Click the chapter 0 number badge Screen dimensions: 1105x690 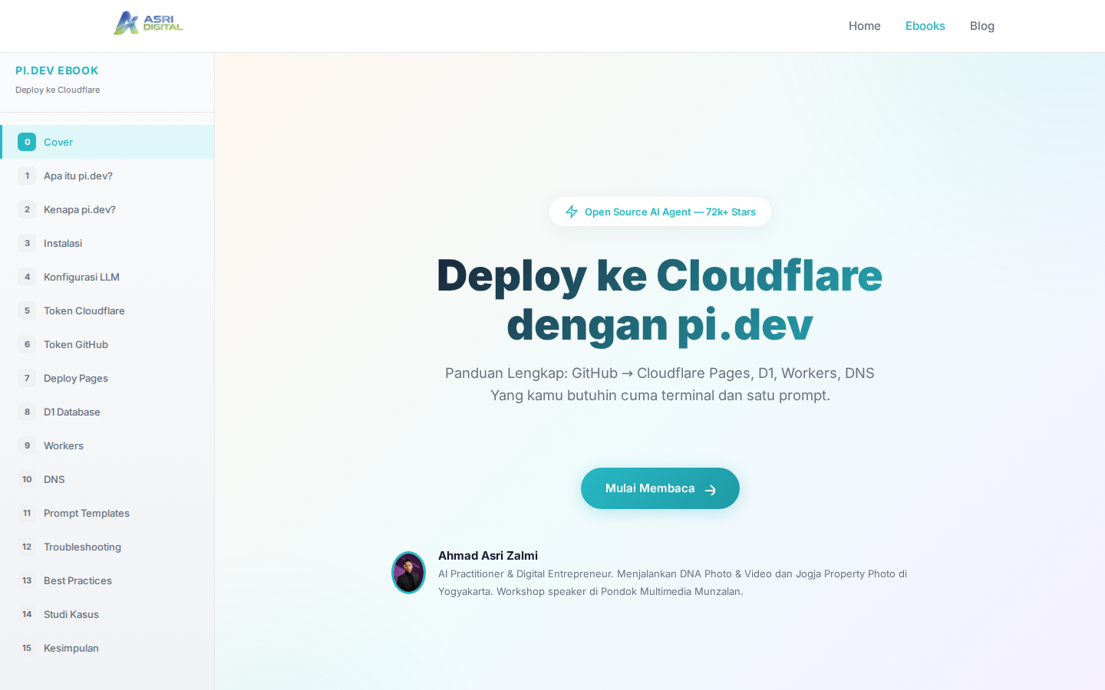27,142
